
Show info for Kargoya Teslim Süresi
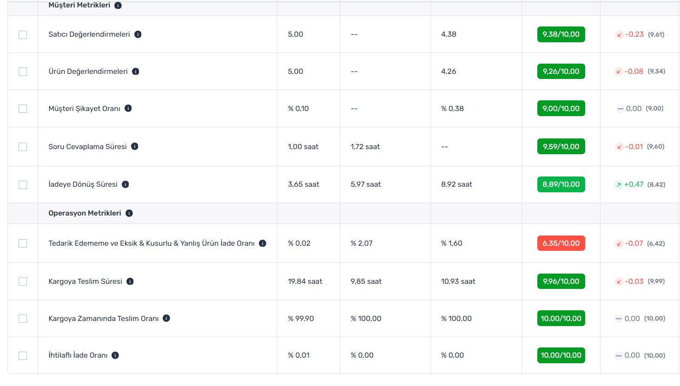click(130, 281)
